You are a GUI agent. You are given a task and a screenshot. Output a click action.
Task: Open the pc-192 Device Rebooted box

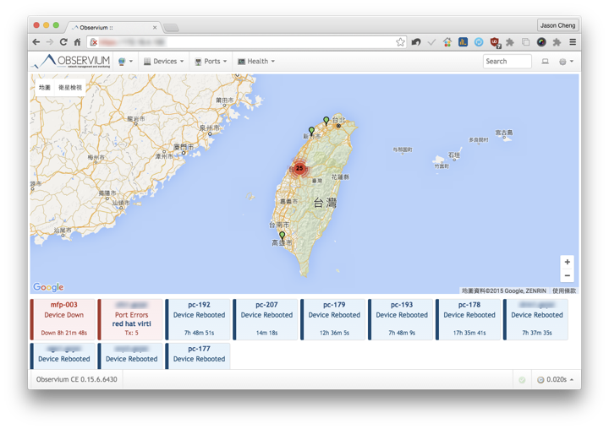(198, 319)
